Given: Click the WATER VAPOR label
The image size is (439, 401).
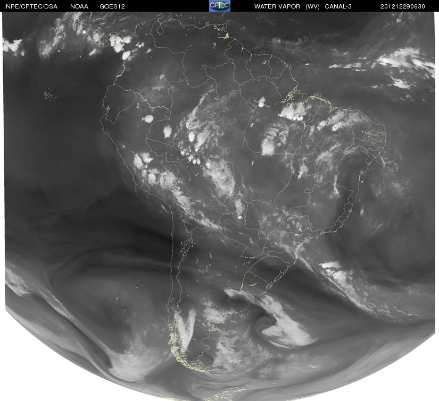Looking at the screenshot, I should click(x=277, y=6).
